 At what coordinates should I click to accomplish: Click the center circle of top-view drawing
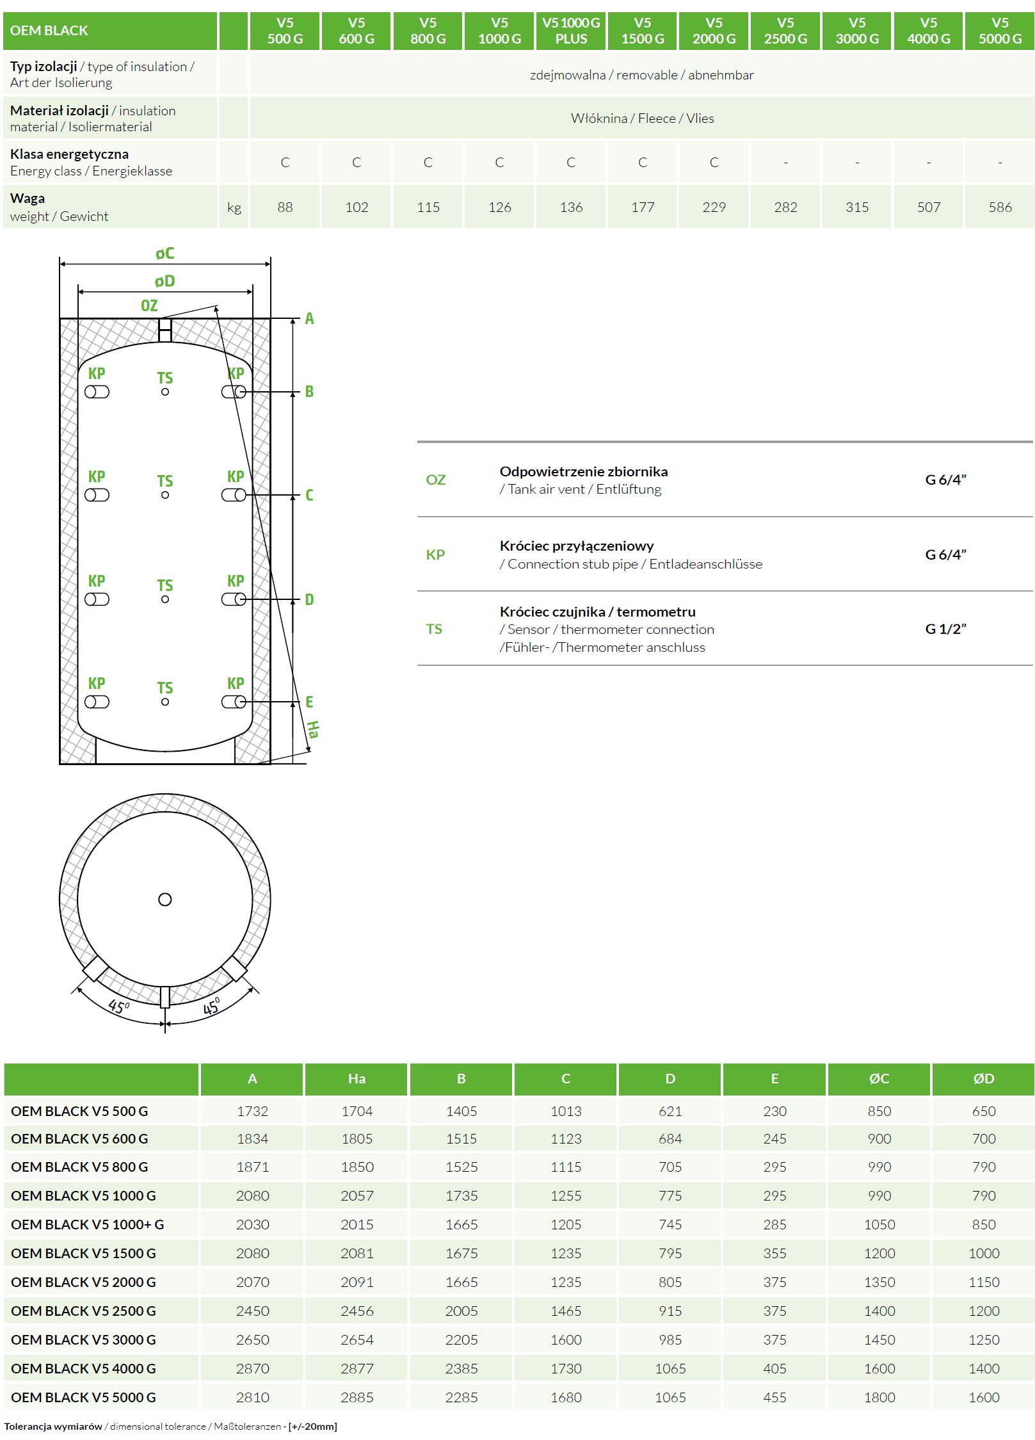[165, 900]
